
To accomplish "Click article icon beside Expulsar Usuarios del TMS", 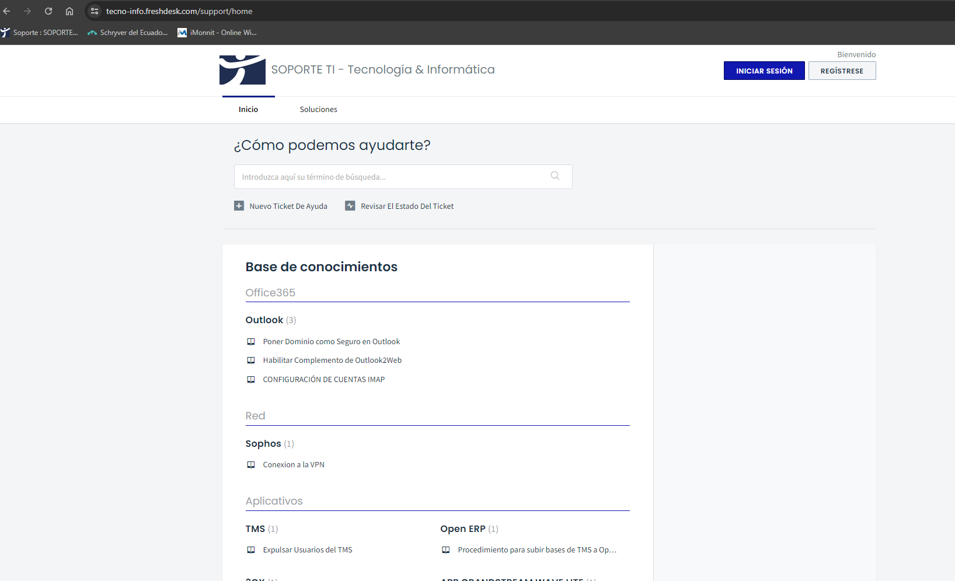I will (251, 550).
